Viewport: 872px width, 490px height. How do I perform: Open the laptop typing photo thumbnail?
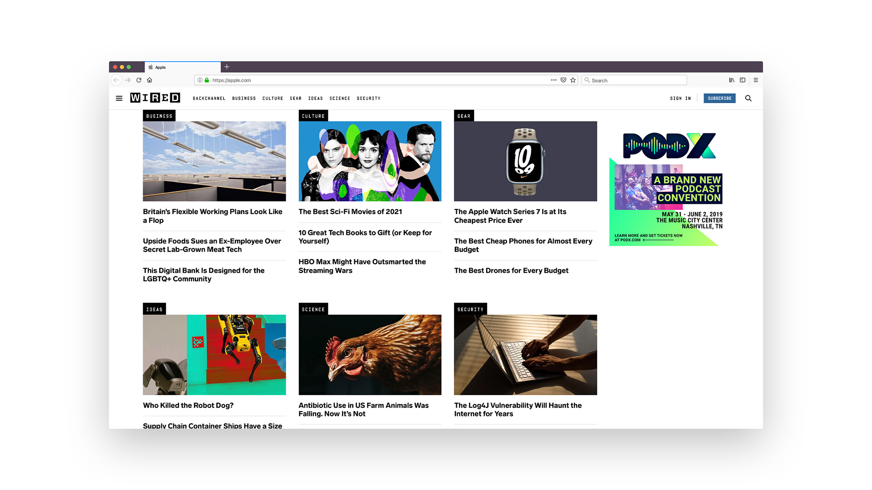(525, 355)
